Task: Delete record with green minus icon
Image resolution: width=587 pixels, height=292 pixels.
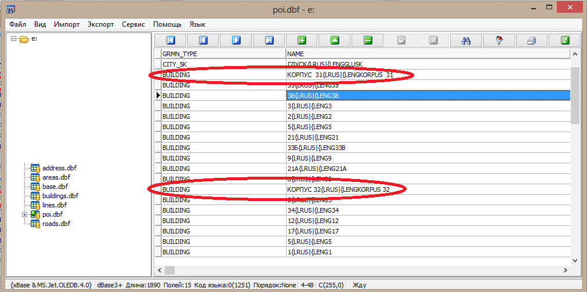Action: 368,41
